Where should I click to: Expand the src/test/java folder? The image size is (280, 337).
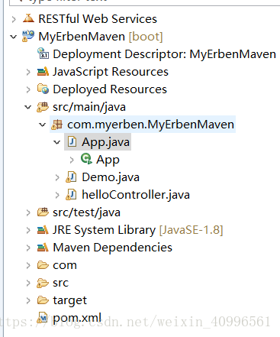(28, 212)
